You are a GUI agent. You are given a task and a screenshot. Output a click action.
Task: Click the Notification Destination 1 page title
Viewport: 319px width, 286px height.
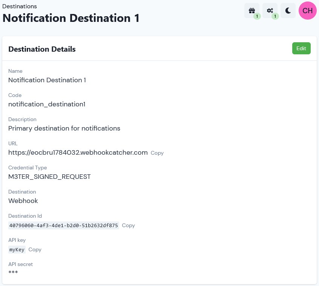pyautogui.click(x=71, y=18)
